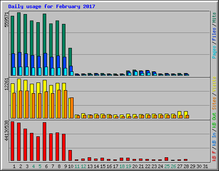
Task: Click day label 13 on the x-axis
Action: [x=90, y=166]
